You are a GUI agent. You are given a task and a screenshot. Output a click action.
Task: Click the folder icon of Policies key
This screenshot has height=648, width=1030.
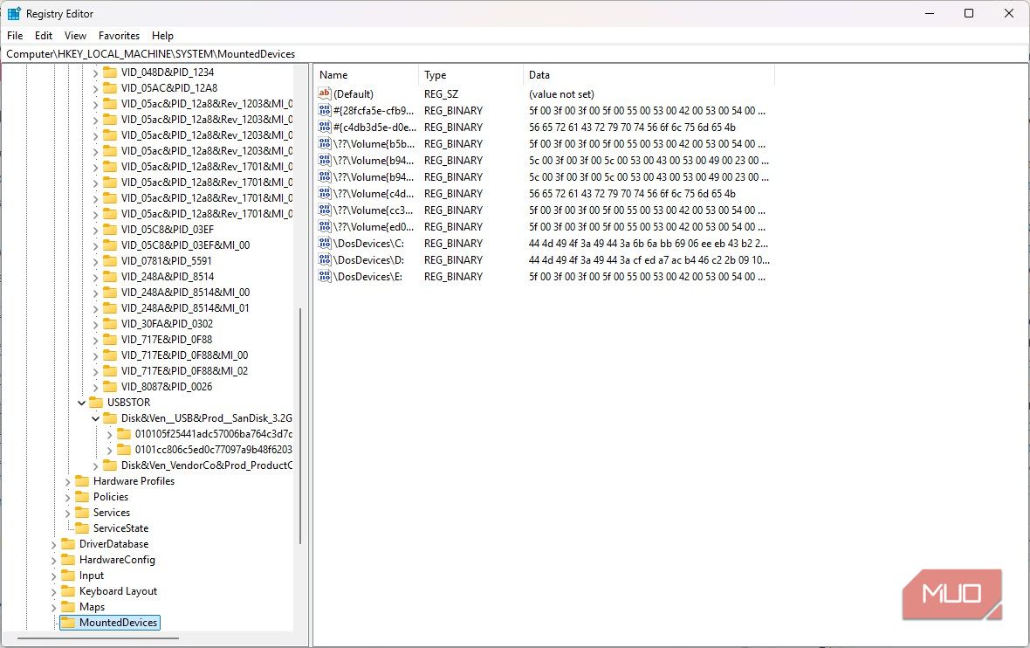[82, 496]
